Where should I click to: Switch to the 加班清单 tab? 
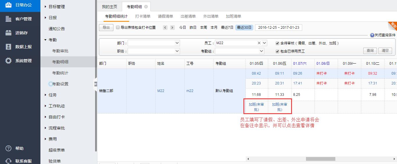tap(234, 16)
